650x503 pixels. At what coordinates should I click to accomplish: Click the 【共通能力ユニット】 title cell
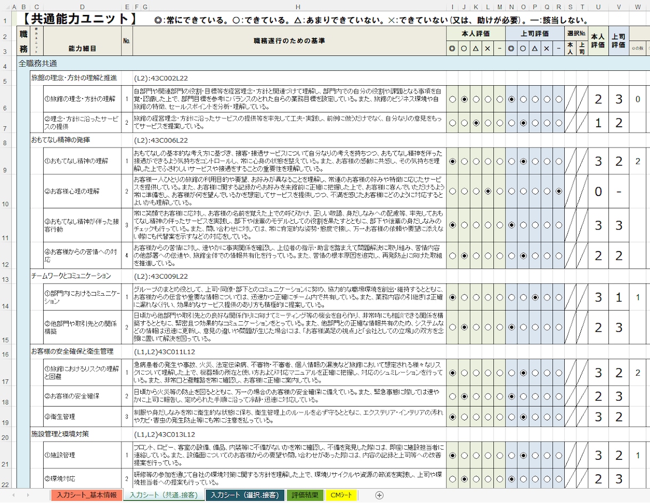pyautogui.click(x=79, y=19)
